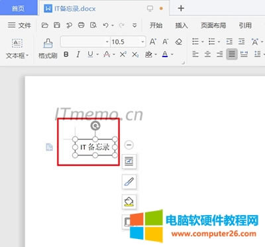
Task: Align text right
Action: [219, 54]
